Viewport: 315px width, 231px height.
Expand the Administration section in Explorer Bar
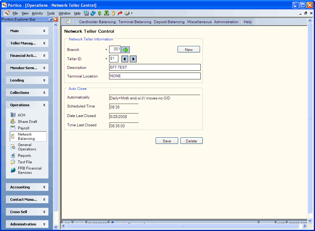point(27,224)
